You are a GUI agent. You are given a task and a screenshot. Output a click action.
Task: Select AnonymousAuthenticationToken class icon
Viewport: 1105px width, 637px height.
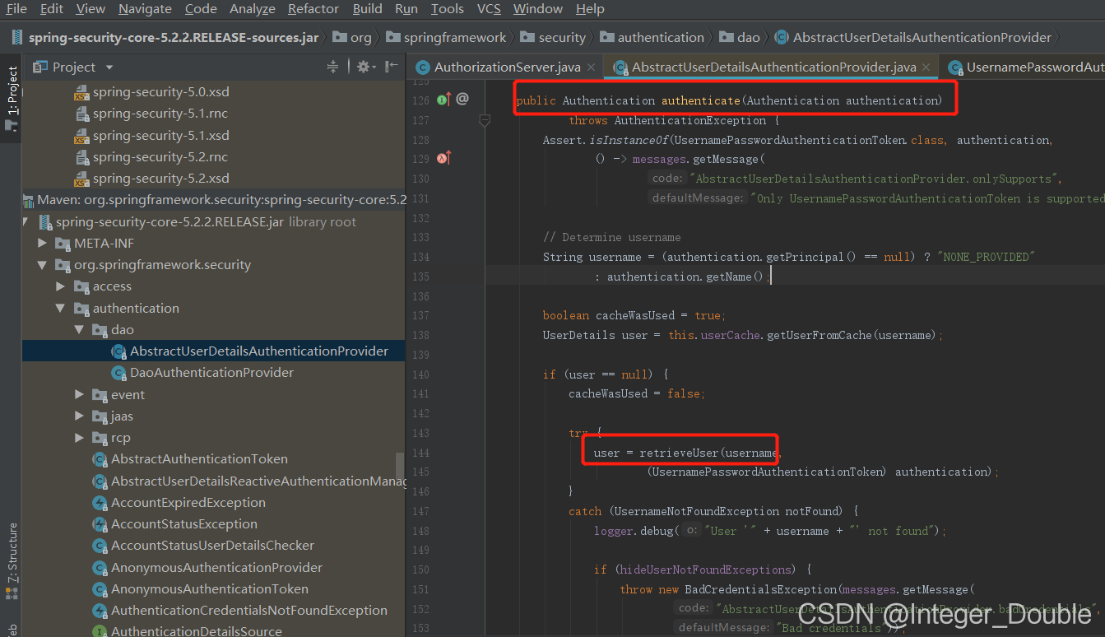100,589
